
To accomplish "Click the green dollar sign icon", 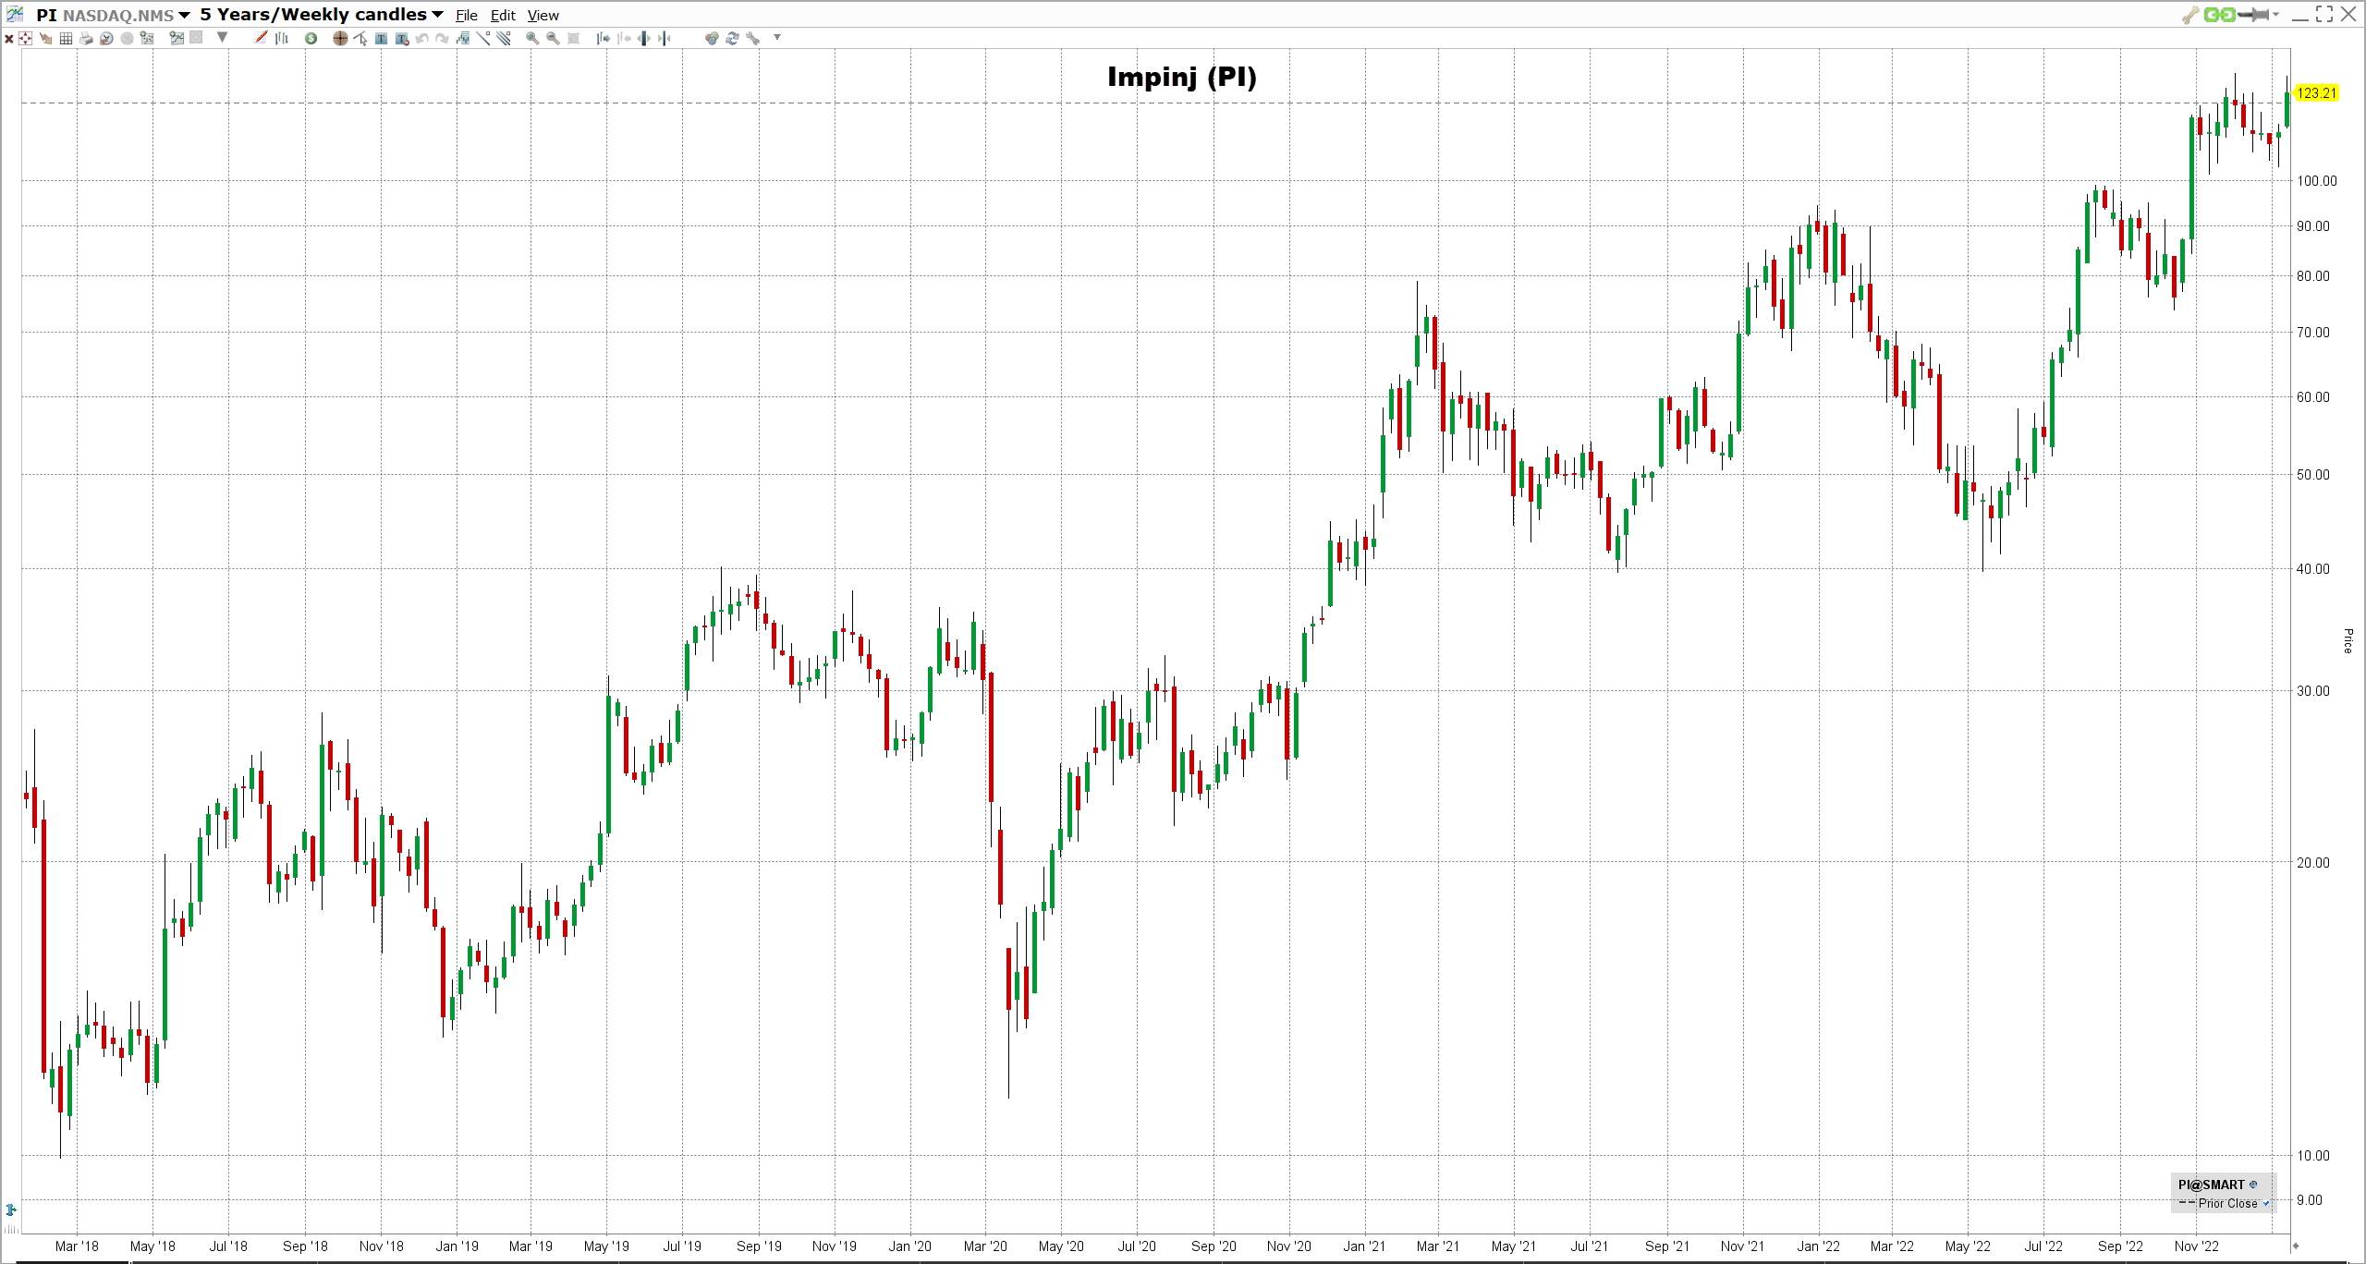I will pyautogui.click(x=311, y=38).
